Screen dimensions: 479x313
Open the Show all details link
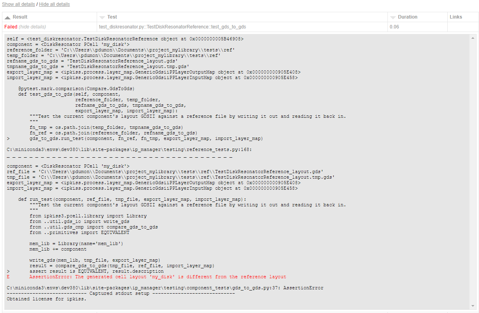tap(19, 4)
